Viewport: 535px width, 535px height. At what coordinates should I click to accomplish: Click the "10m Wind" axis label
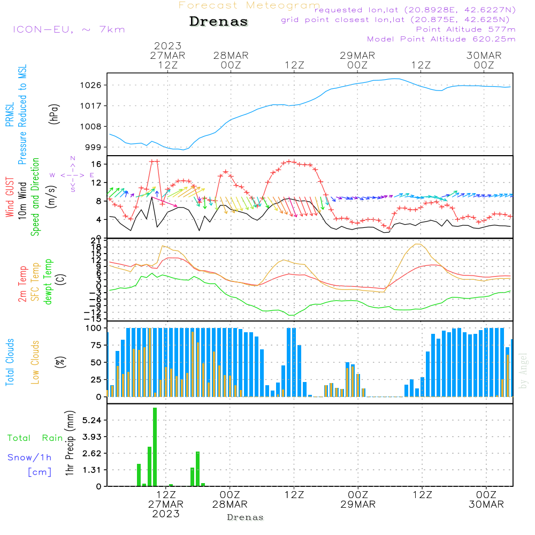click(x=22, y=200)
